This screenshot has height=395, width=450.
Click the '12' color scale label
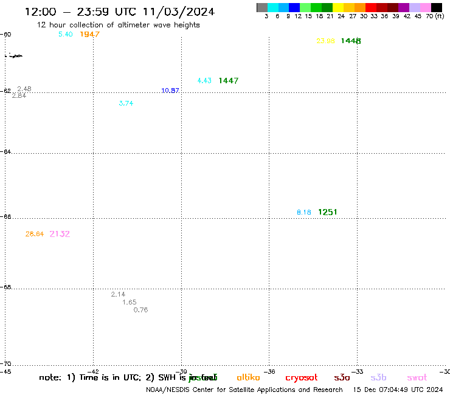tap(298, 16)
